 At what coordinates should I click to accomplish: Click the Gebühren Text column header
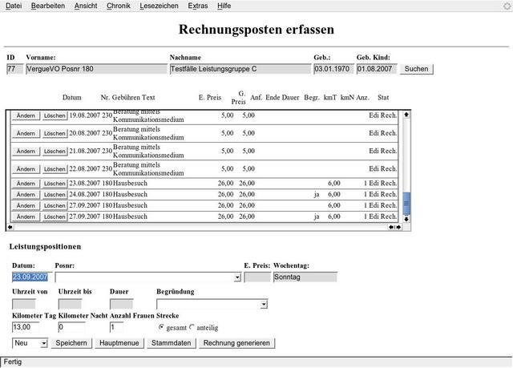click(134, 98)
